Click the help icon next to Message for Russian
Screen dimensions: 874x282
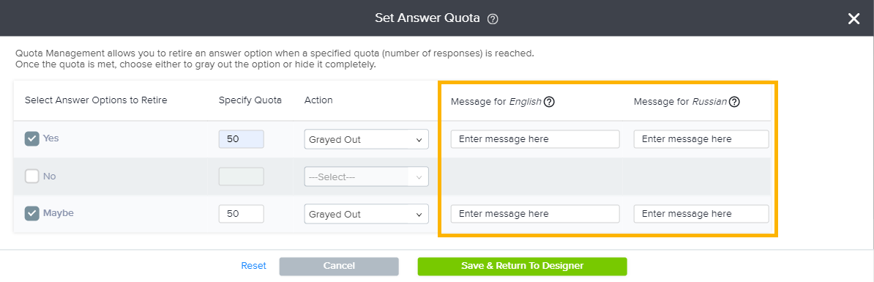734,101
